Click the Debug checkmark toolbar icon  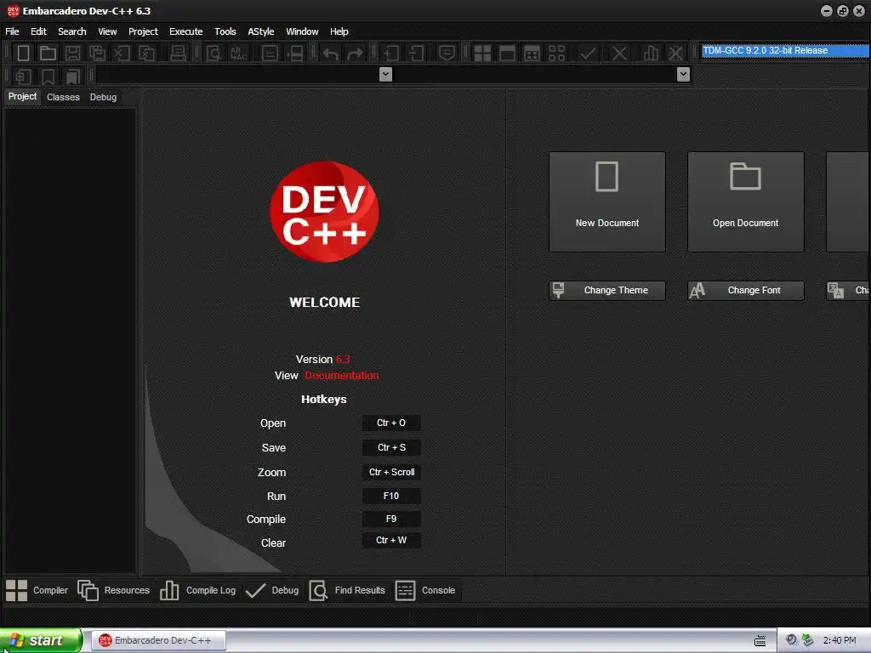pos(588,54)
